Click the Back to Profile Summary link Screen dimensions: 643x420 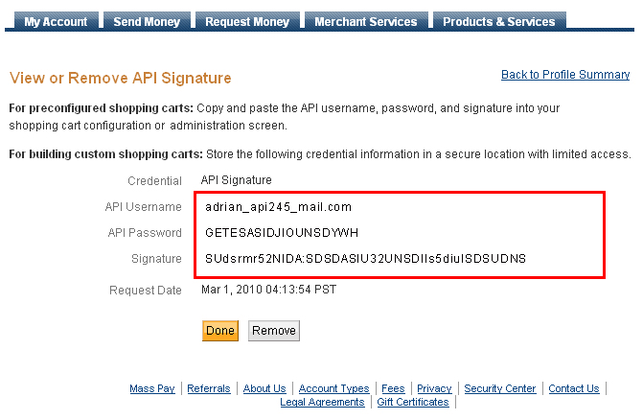(565, 75)
